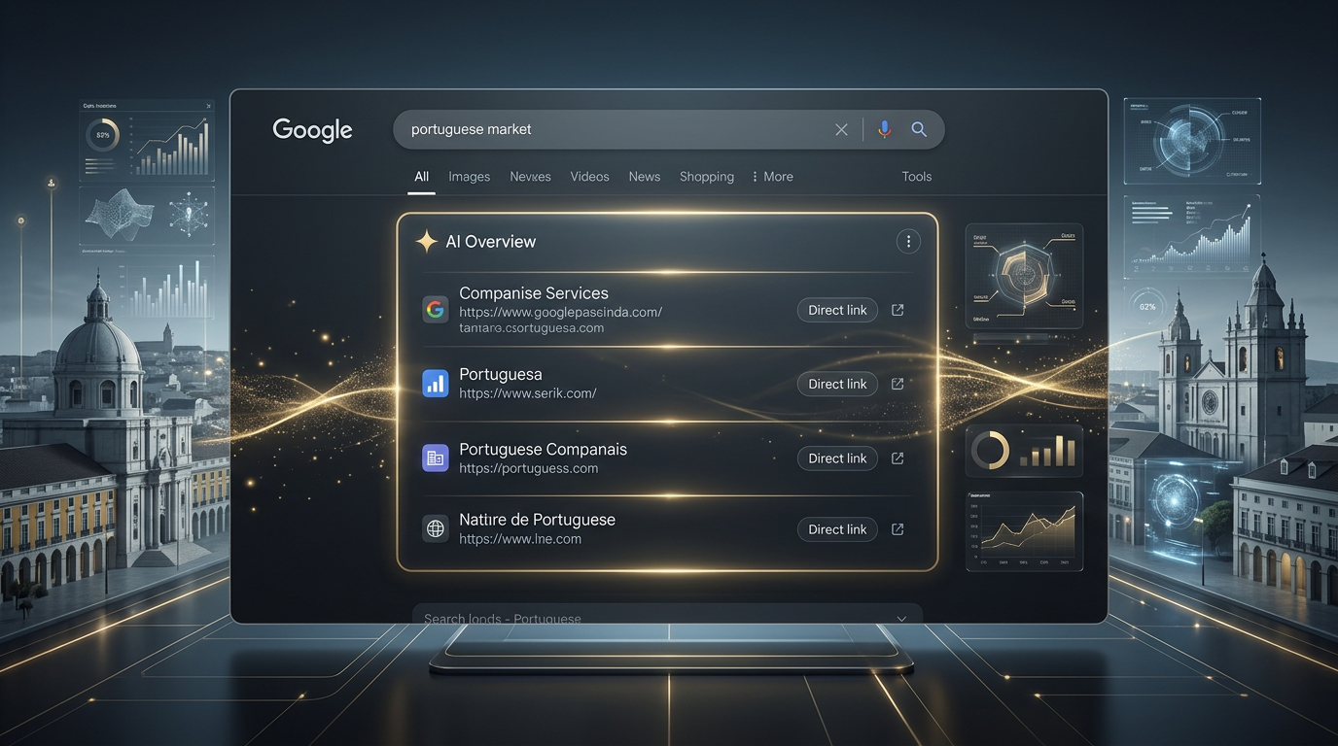The width and height of the screenshot is (1338, 746).
Task: Click the globe icon beside Natiire de Portuguese
Action: pos(435,528)
